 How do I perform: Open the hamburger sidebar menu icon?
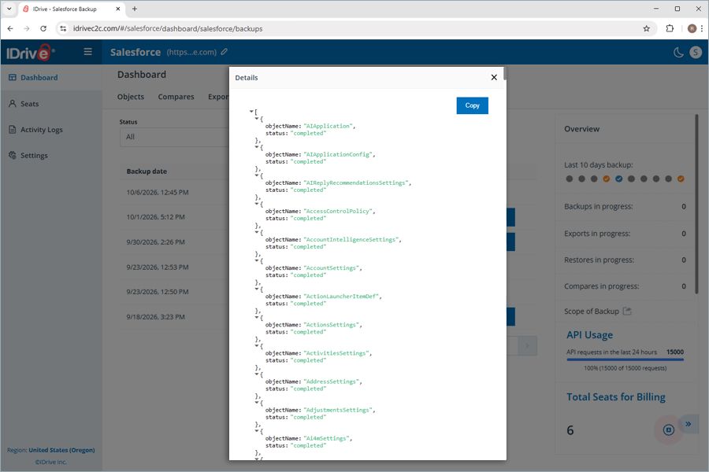coord(87,51)
